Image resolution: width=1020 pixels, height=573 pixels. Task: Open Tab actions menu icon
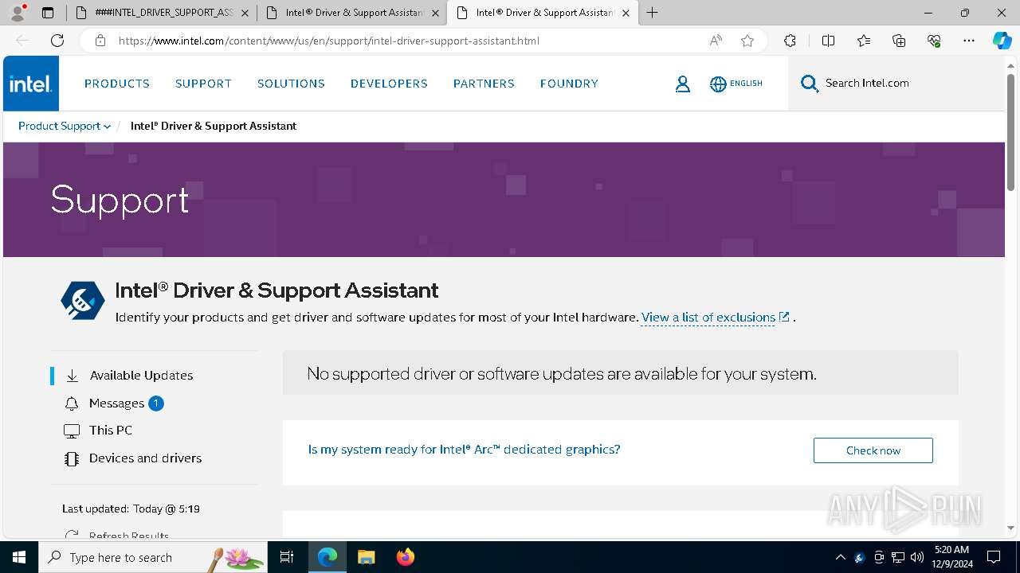[48, 13]
